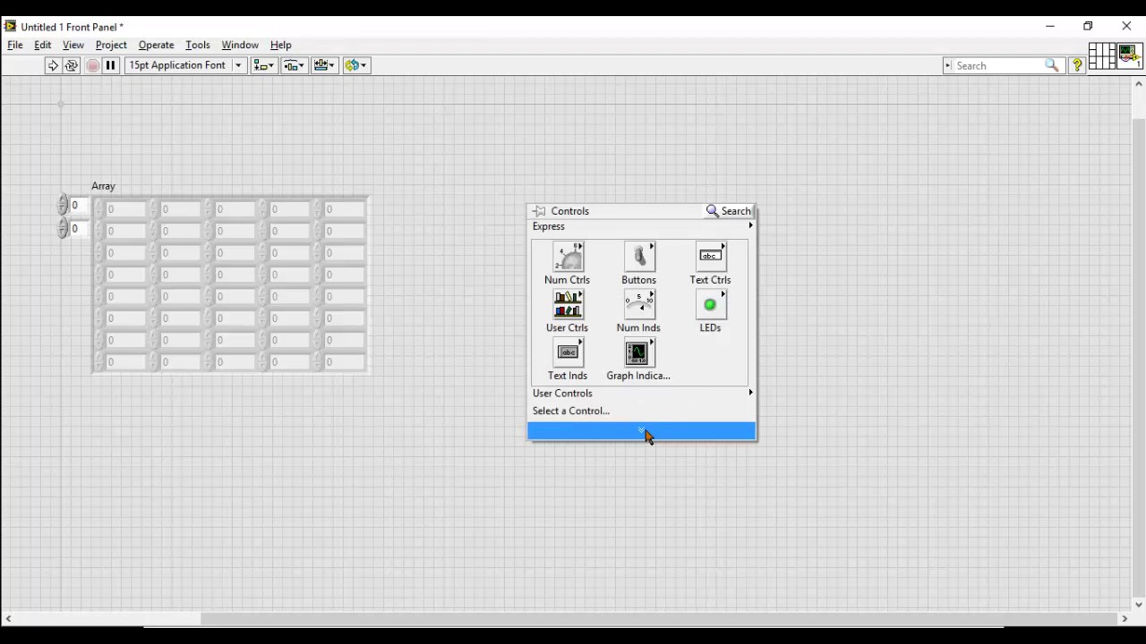This screenshot has height=644, width=1146.
Task: Open the LEDs palette icon
Action: [711, 305]
